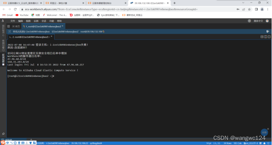272x145 pixels.
Task: Click the user avatar in workbench header
Action: pyautogui.click(x=267, y=21)
